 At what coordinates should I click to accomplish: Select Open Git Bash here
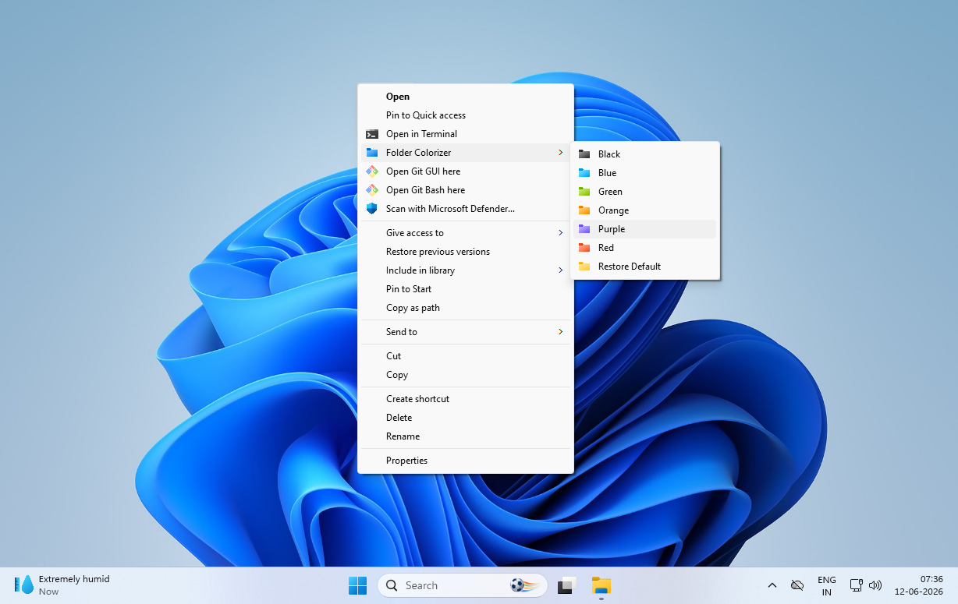pyautogui.click(x=466, y=190)
